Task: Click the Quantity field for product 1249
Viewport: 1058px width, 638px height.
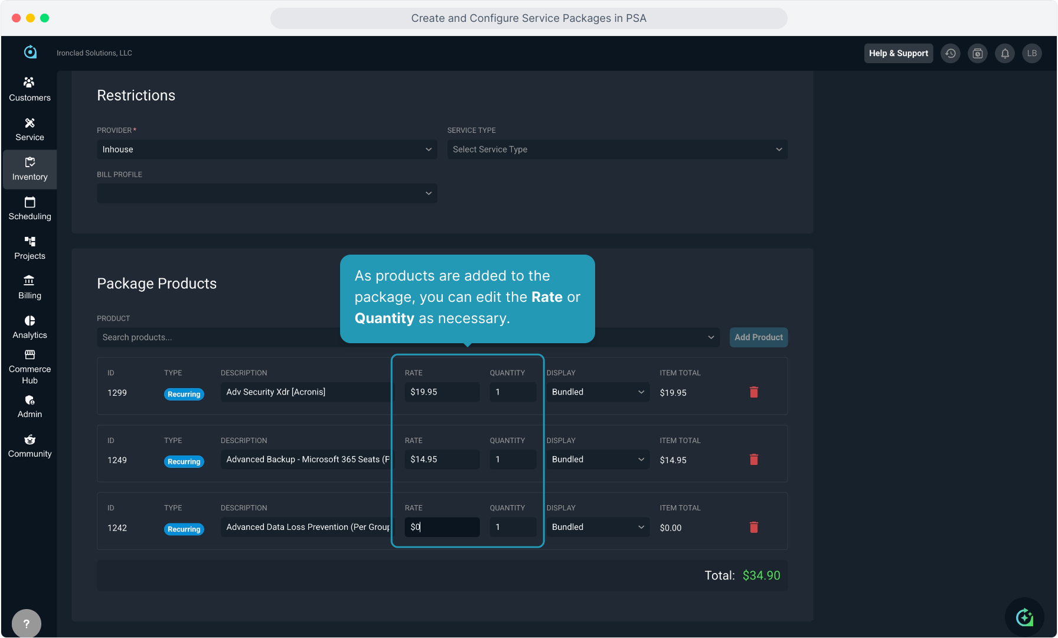Action: tap(512, 460)
